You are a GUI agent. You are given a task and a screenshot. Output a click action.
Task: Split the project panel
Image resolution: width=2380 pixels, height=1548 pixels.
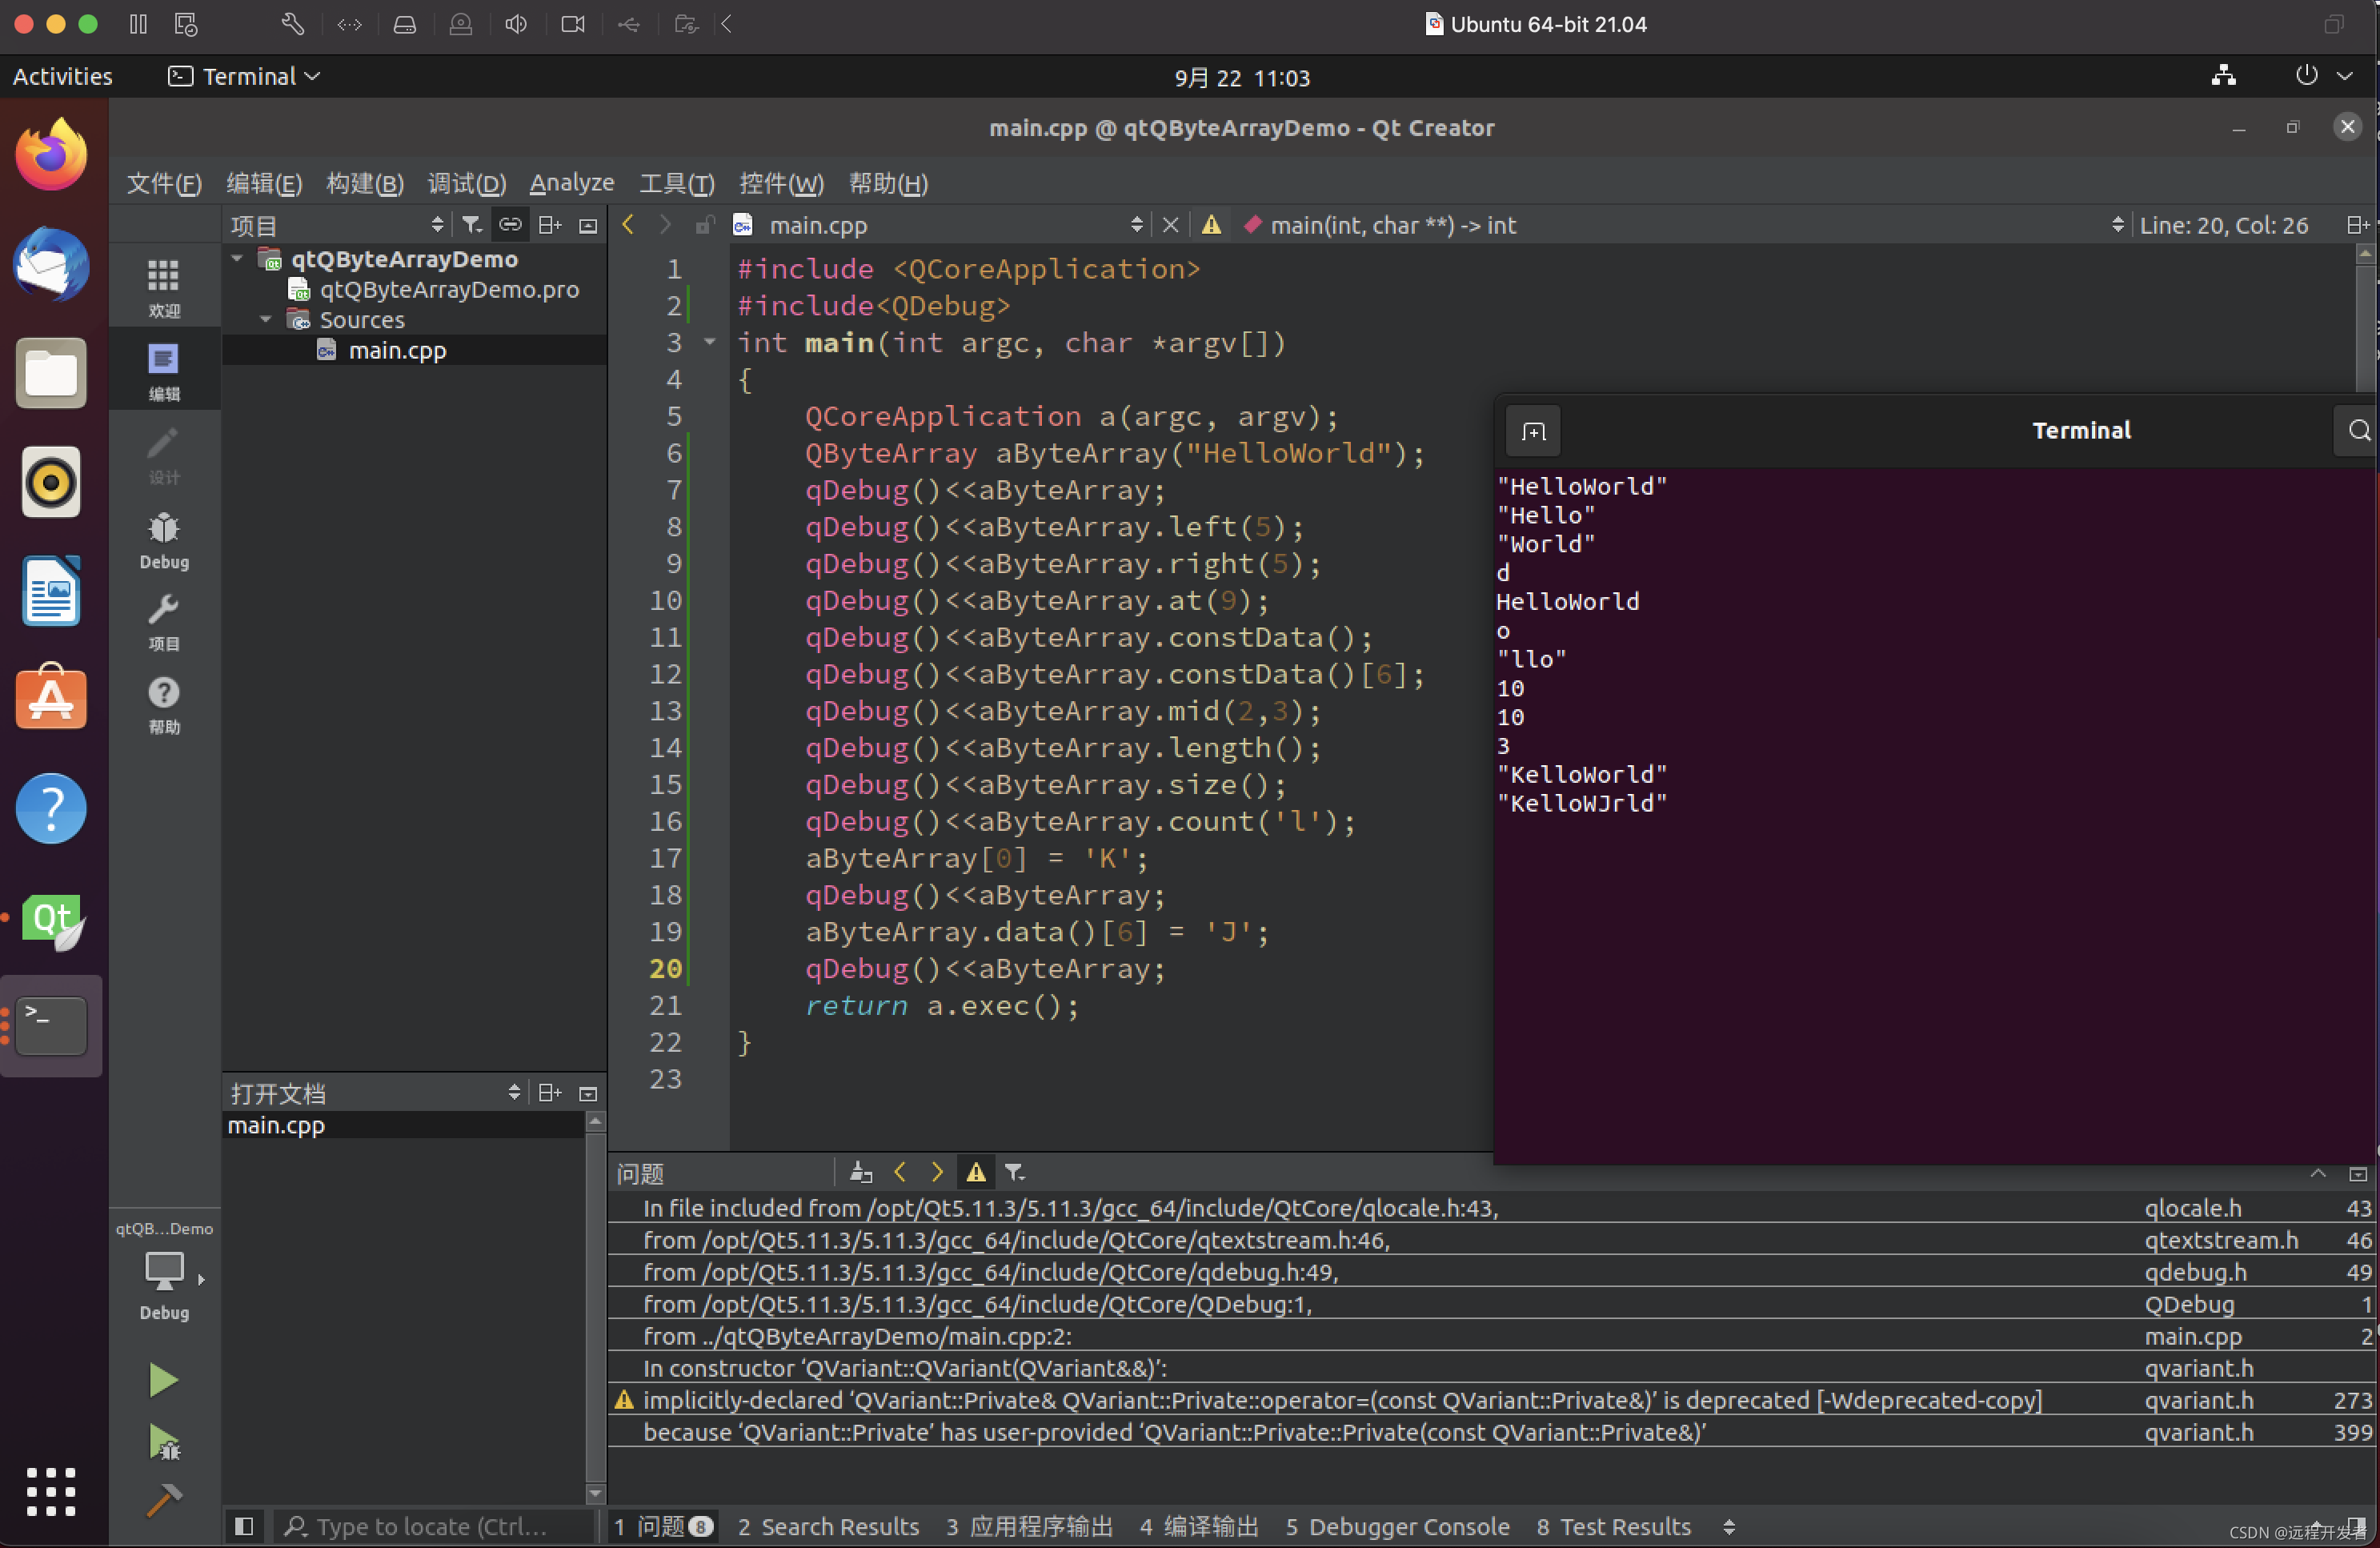click(550, 225)
